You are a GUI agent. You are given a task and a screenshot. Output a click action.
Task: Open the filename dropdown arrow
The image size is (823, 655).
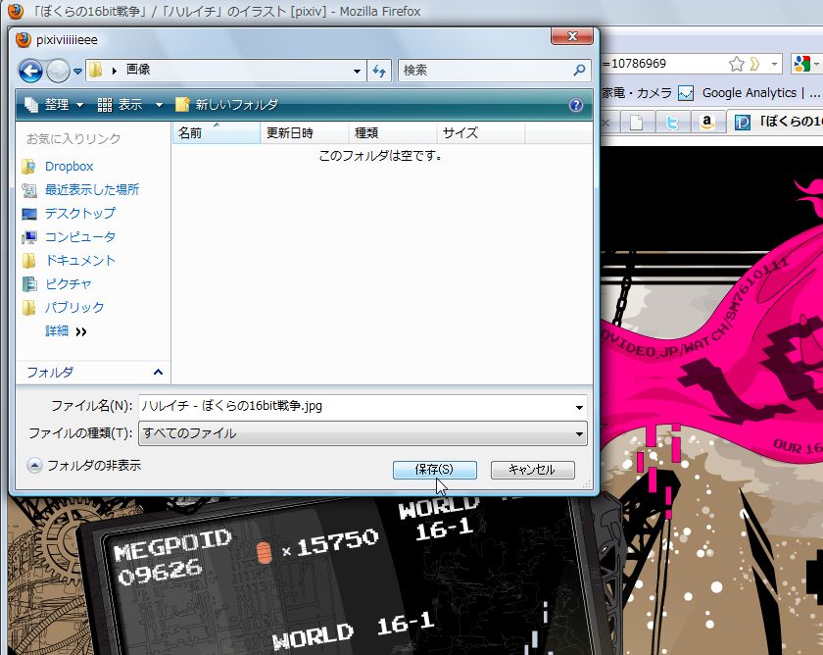click(x=579, y=407)
